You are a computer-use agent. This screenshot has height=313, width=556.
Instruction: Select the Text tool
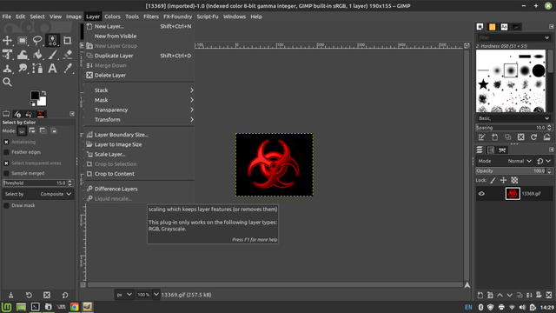pos(52,68)
